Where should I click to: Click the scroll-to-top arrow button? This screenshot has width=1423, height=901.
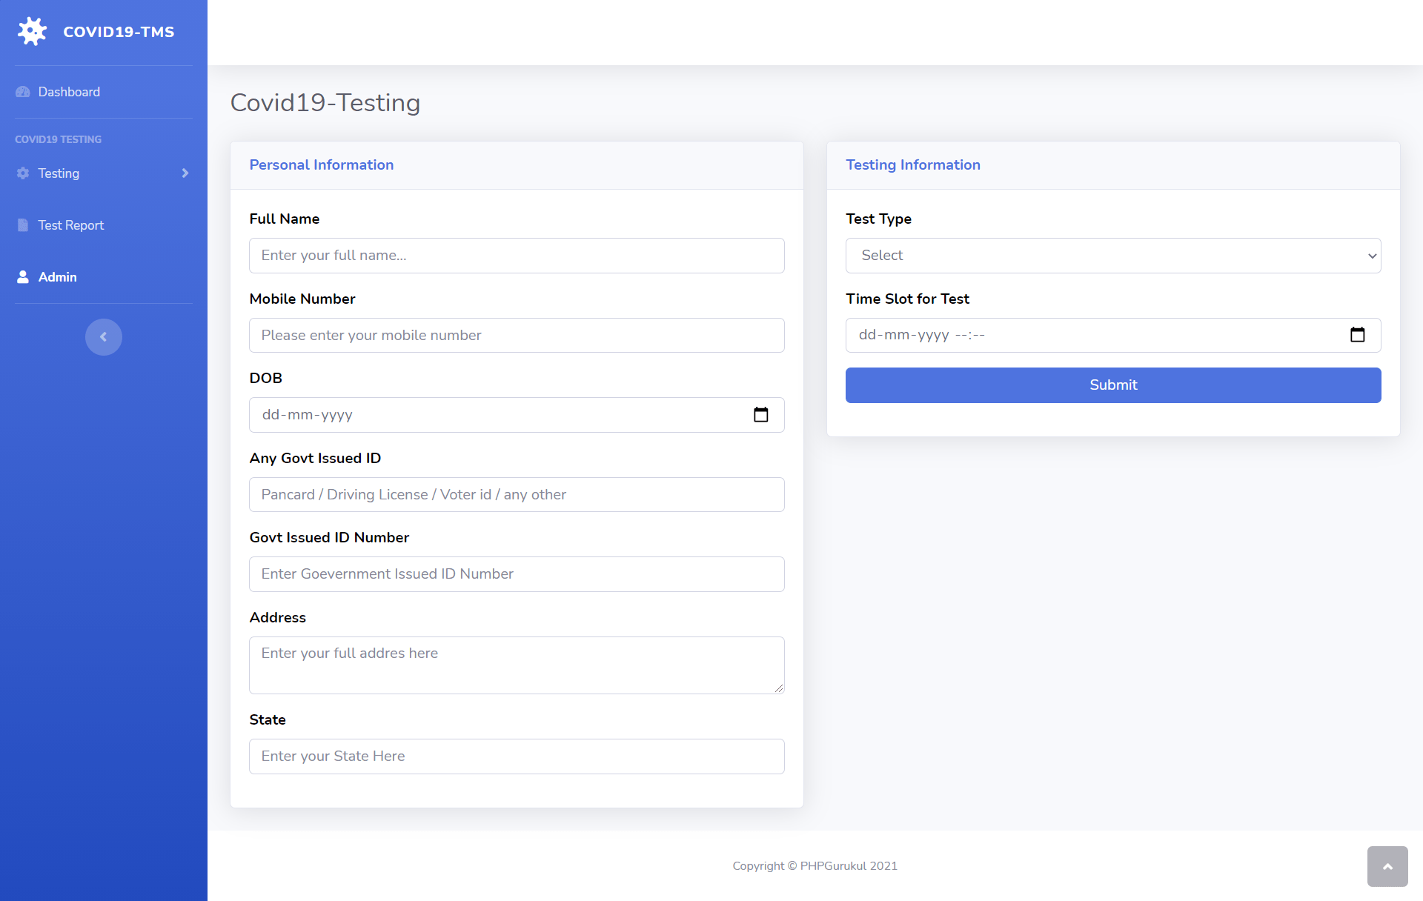(x=1387, y=866)
